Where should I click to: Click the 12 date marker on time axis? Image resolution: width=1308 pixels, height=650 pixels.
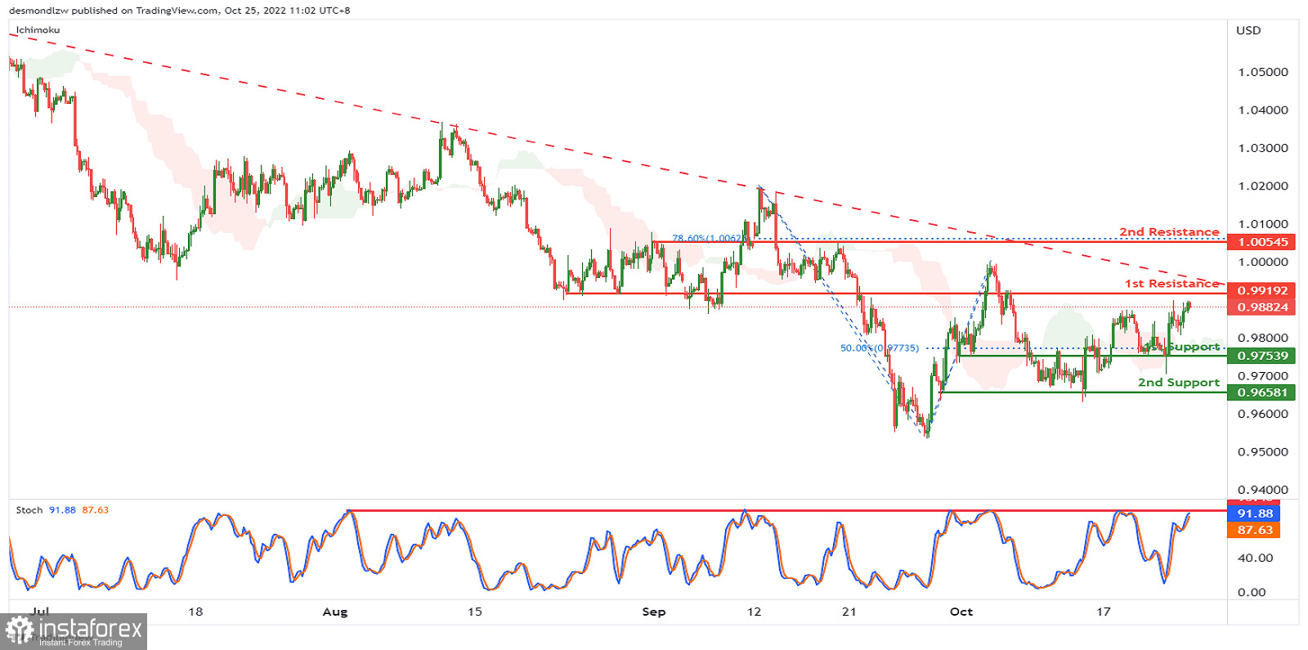pos(754,612)
